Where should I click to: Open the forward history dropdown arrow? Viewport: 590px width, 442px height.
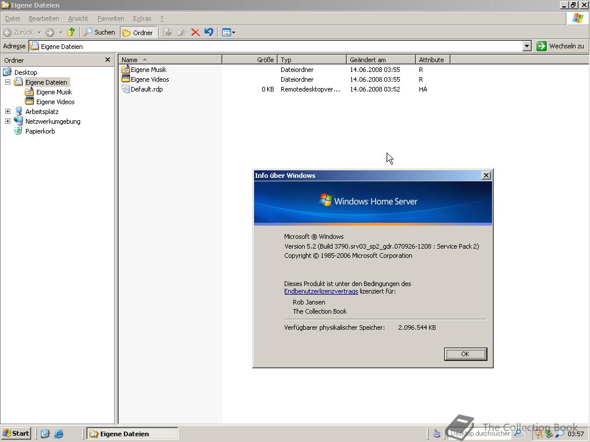[x=60, y=33]
